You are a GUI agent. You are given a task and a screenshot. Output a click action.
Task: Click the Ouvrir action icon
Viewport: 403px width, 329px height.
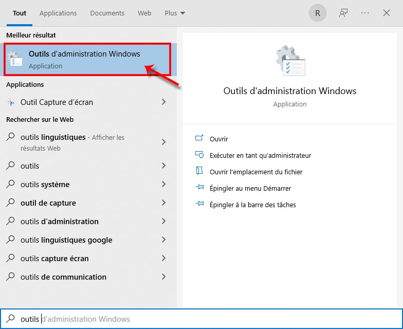[199, 138]
